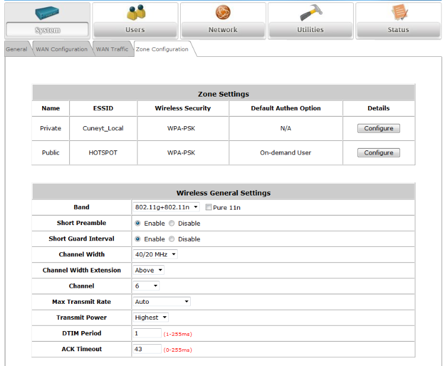Click the Users people icon

point(135,13)
